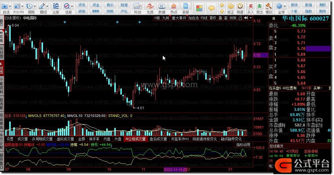The width and height of the screenshot is (334, 175).
Task: Click the yellow up arrow icon
Action: coord(222,5)
